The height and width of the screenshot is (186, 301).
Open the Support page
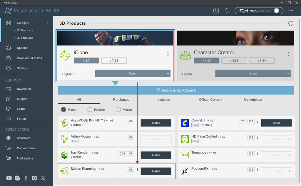pos(22,99)
